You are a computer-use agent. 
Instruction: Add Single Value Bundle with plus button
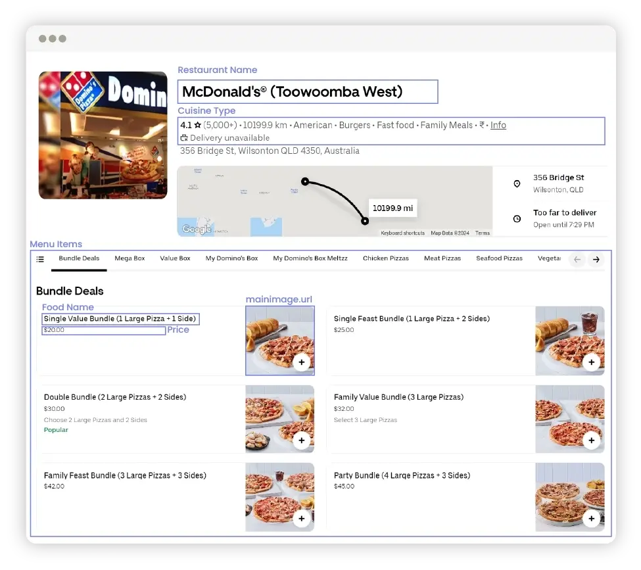302,362
